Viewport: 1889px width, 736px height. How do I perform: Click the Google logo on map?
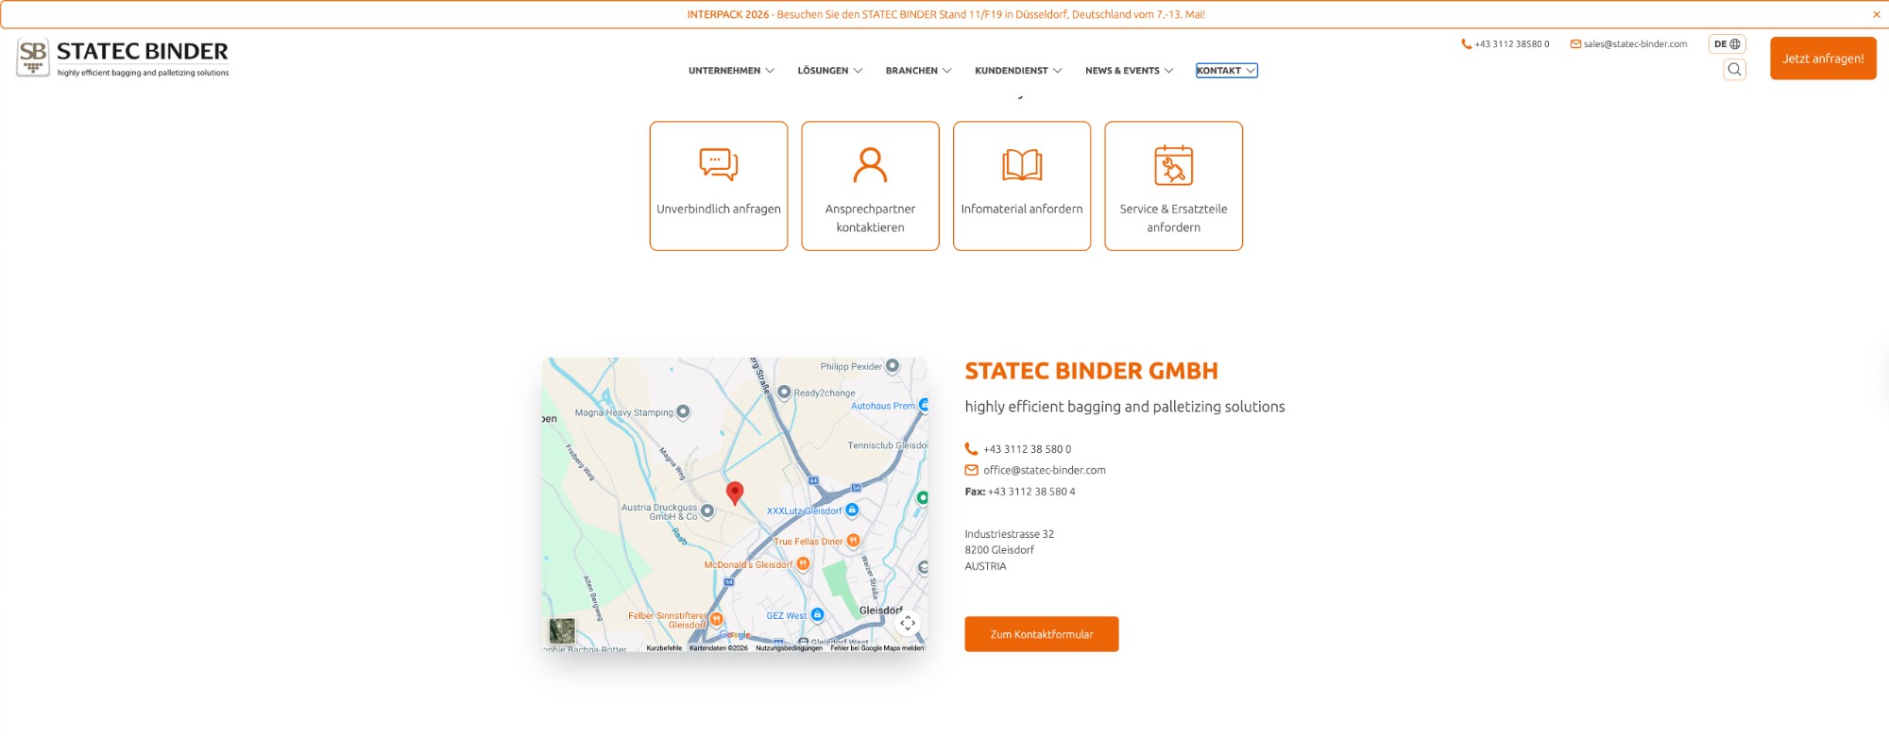click(x=734, y=635)
